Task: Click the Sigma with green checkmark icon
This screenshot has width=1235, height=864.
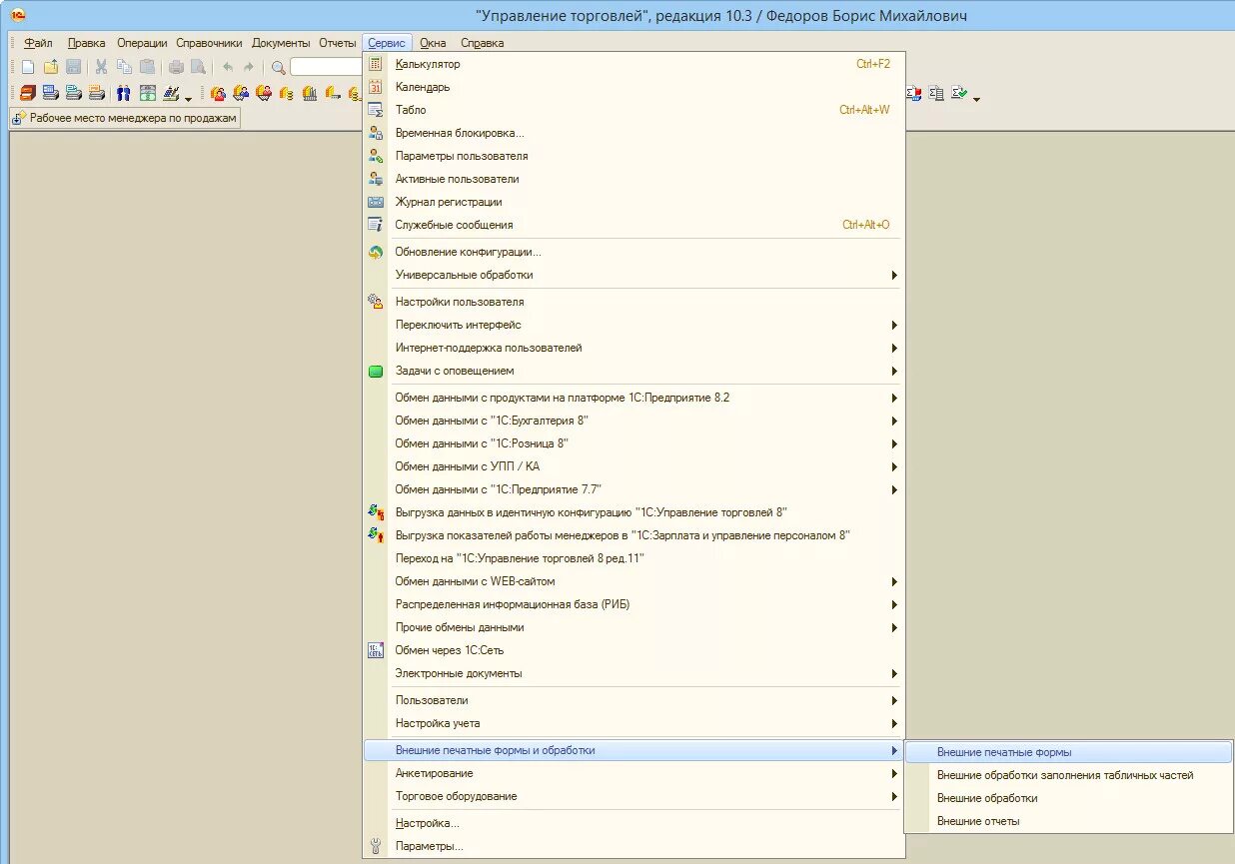Action: [959, 93]
